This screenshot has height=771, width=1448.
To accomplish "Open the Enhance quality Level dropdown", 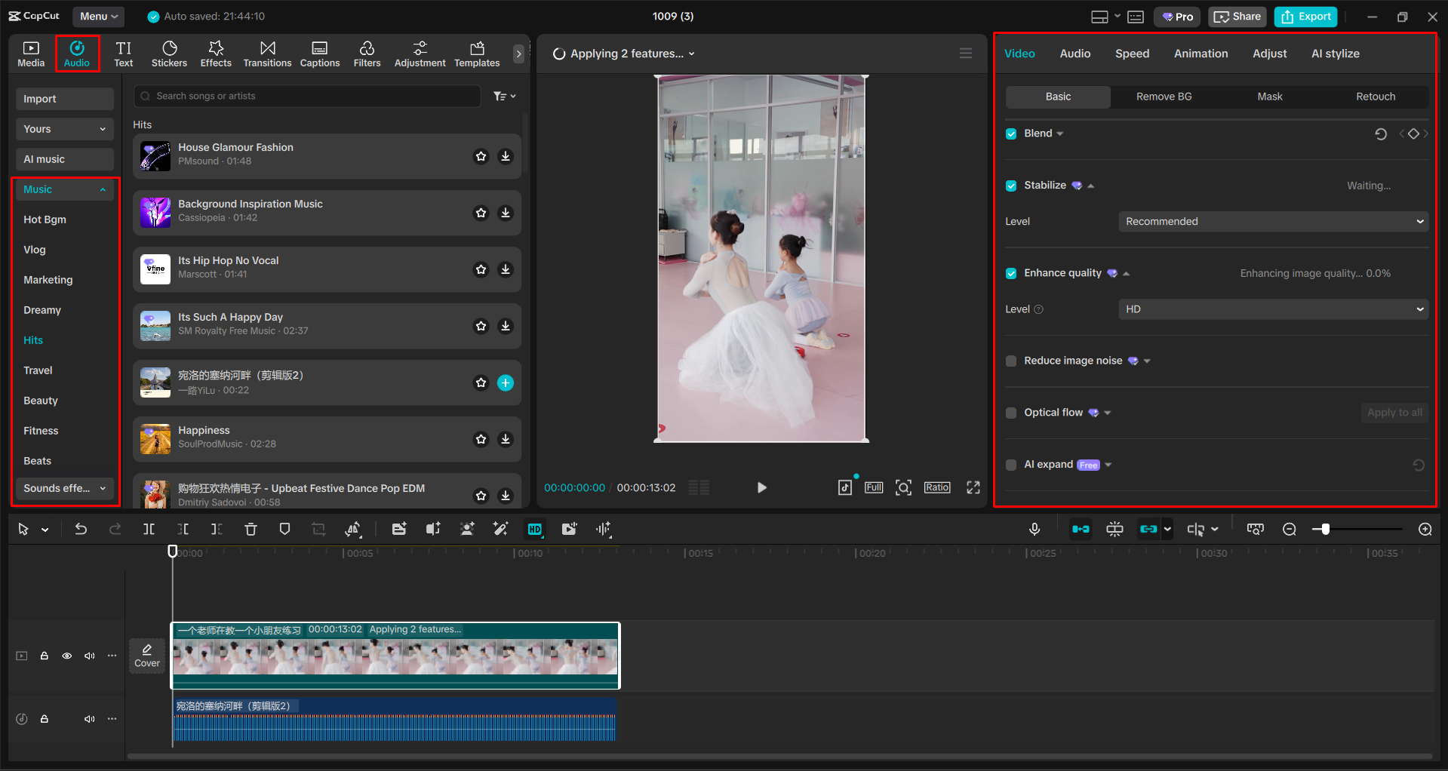I will (x=1271, y=309).
